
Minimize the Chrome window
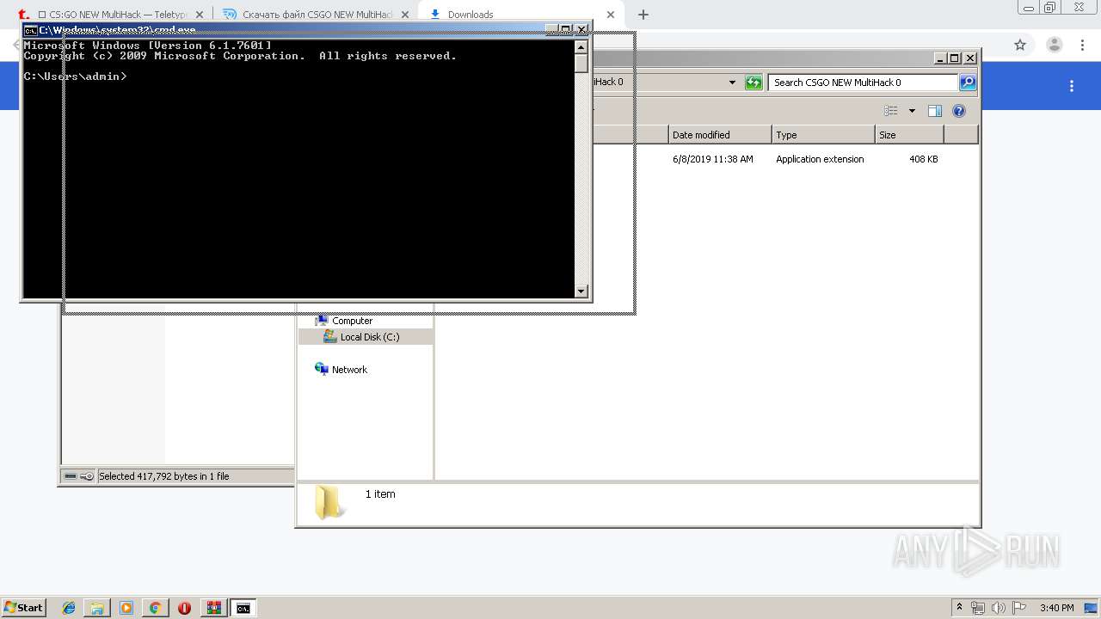pos(1029,7)
